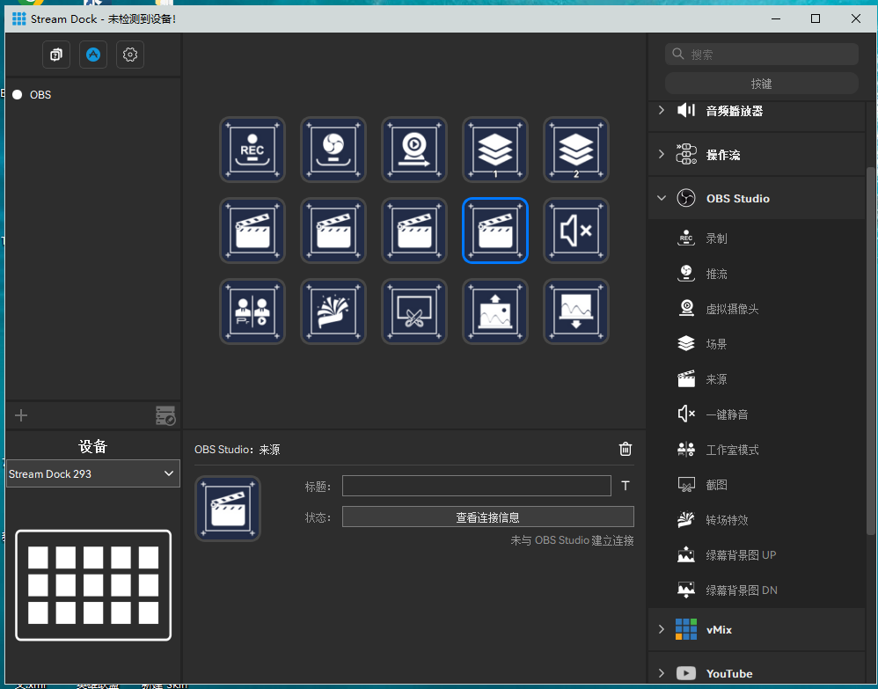878x689 pixels.
Task: Open settings gear in top toolbar
Action: tap(130, 55)
